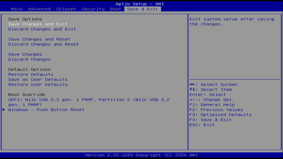283x159 pixels.
Task: Select the Boot tab
Action: (116, 9)
